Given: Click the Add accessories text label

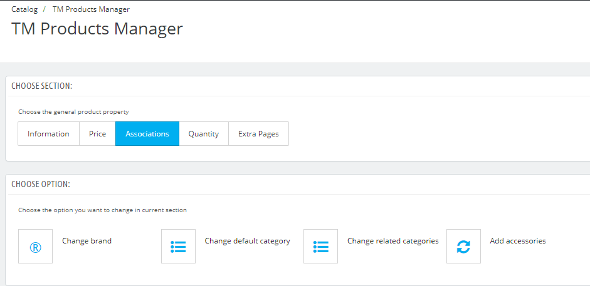Looking at the screenshot, I should (x=518, y=241).
